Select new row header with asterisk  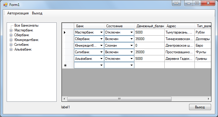pyautogui.click(x=68, y=65)
